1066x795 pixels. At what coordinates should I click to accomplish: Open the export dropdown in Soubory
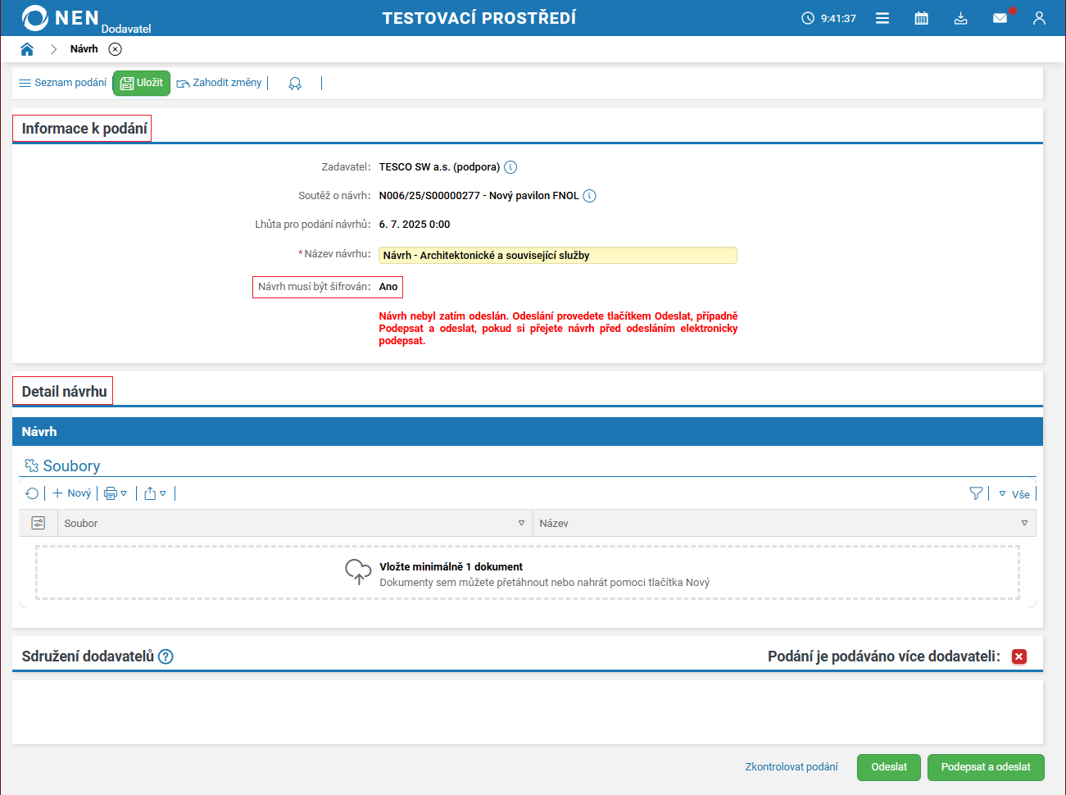pos(155,493)
